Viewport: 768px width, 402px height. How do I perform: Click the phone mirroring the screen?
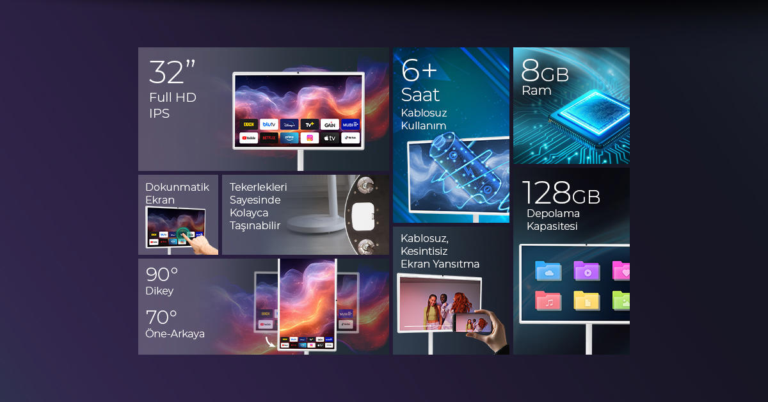click(x=473, y=323)
